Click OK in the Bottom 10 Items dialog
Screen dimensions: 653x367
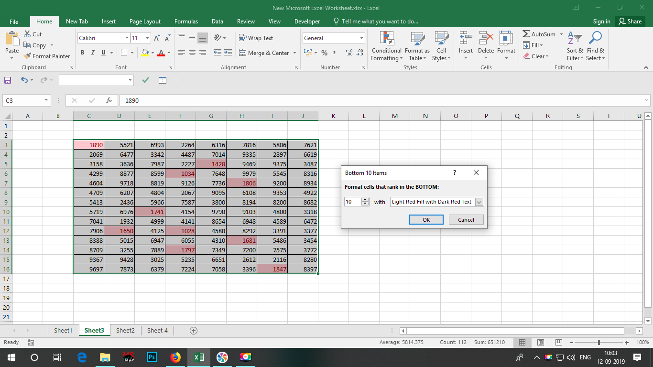click(x=425, y=219)
